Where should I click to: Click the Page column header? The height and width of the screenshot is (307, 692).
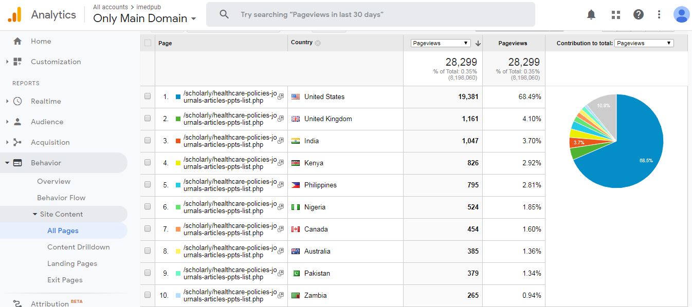click(165, 43)
